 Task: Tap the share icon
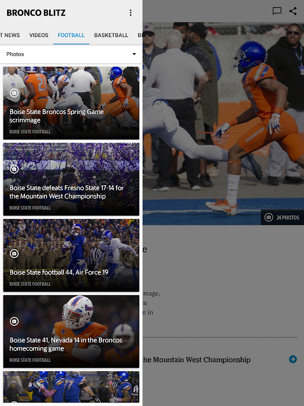tap(293, 11)
